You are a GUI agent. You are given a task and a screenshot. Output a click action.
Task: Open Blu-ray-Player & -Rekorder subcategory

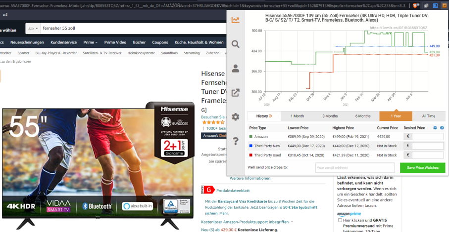coord(56,53)
